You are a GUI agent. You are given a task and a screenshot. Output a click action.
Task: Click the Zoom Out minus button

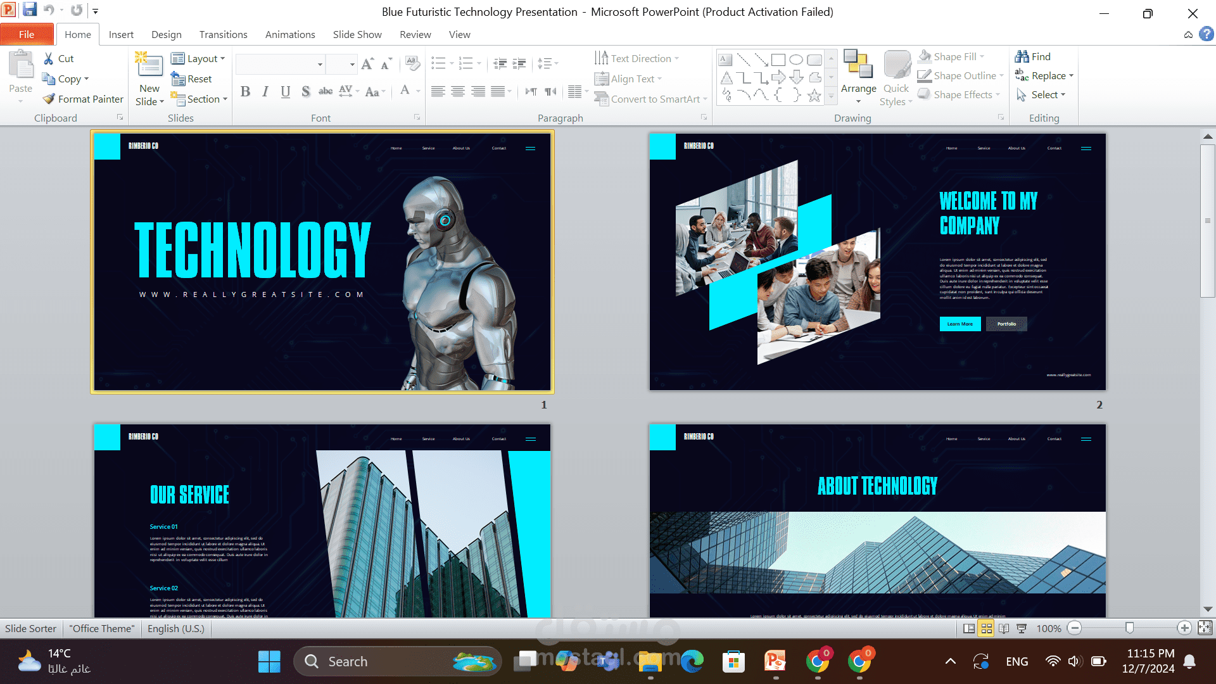[1075, 628]
